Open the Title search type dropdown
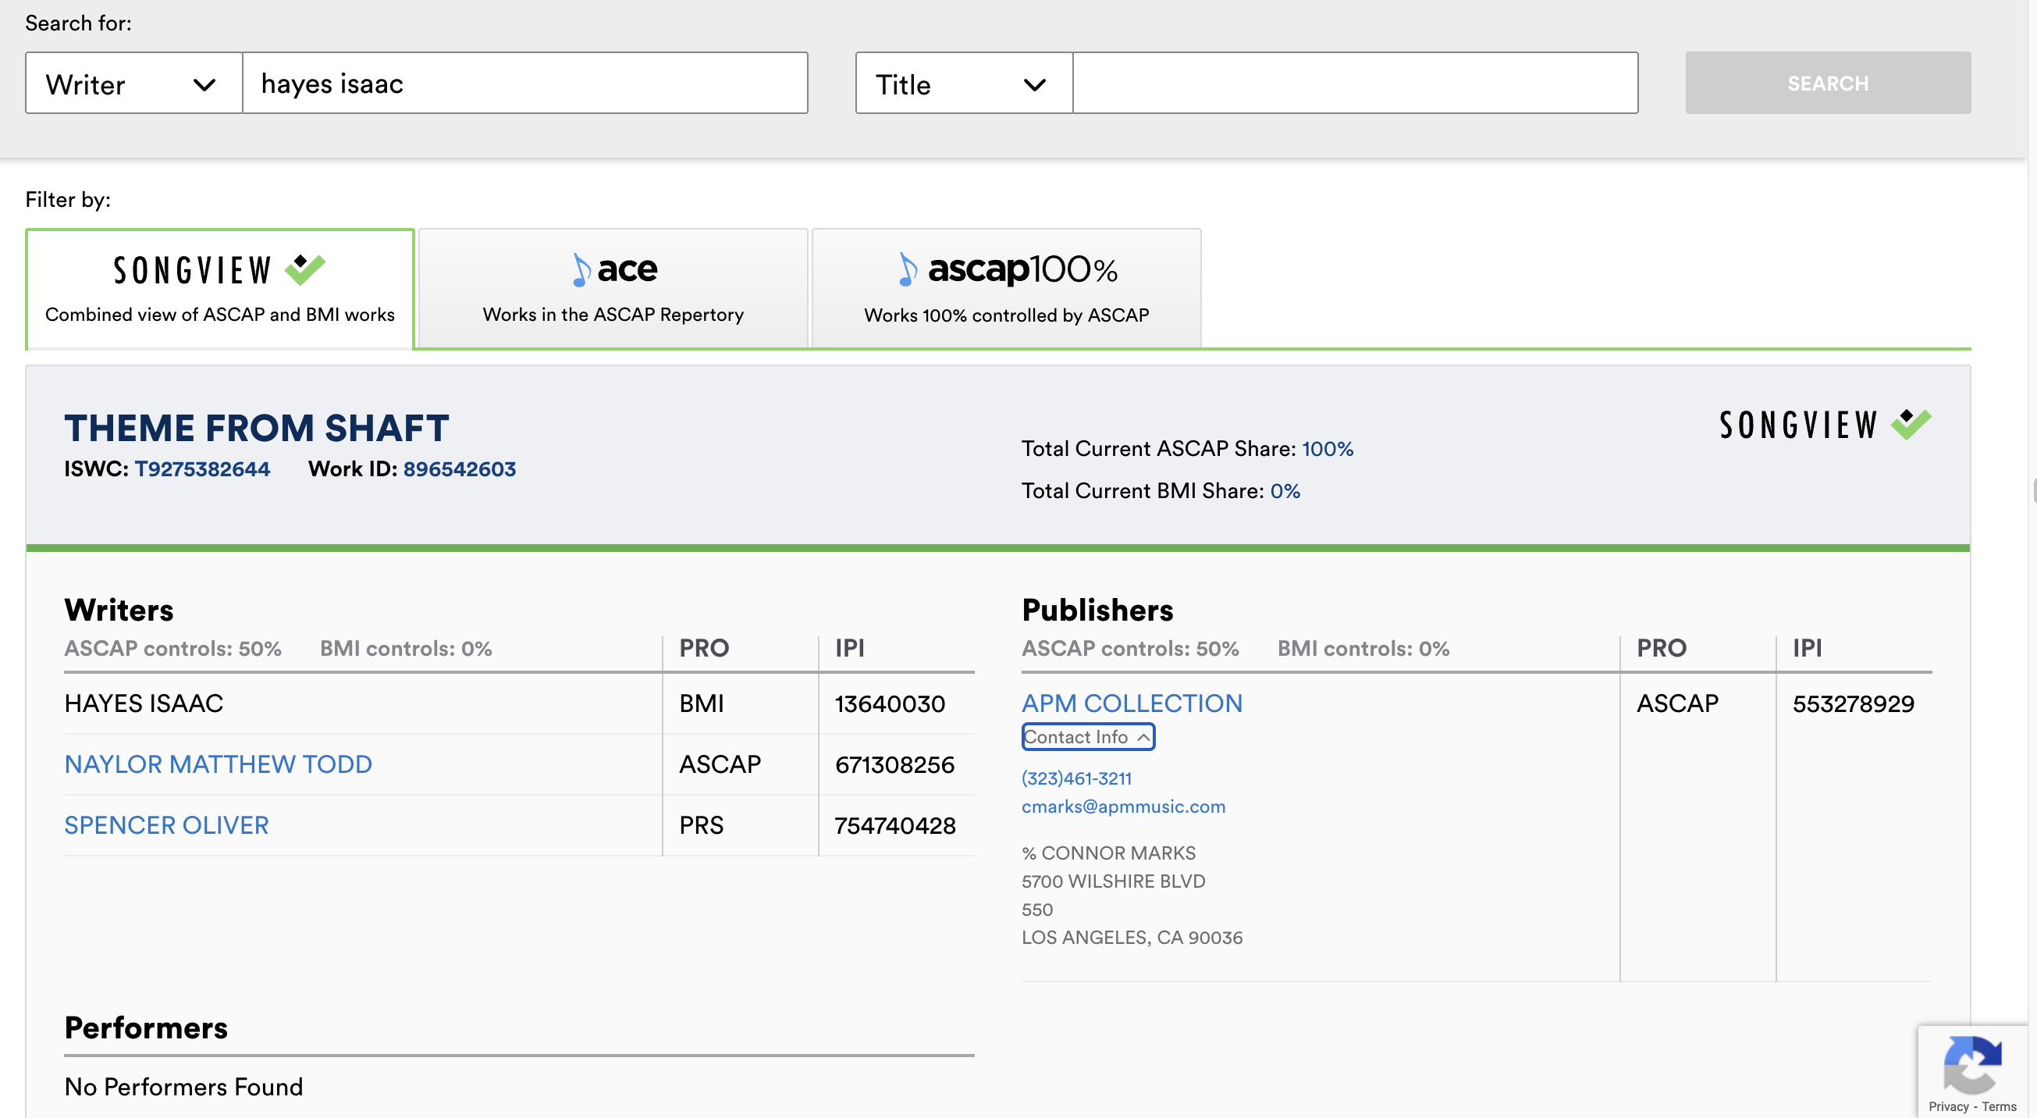 964,83
